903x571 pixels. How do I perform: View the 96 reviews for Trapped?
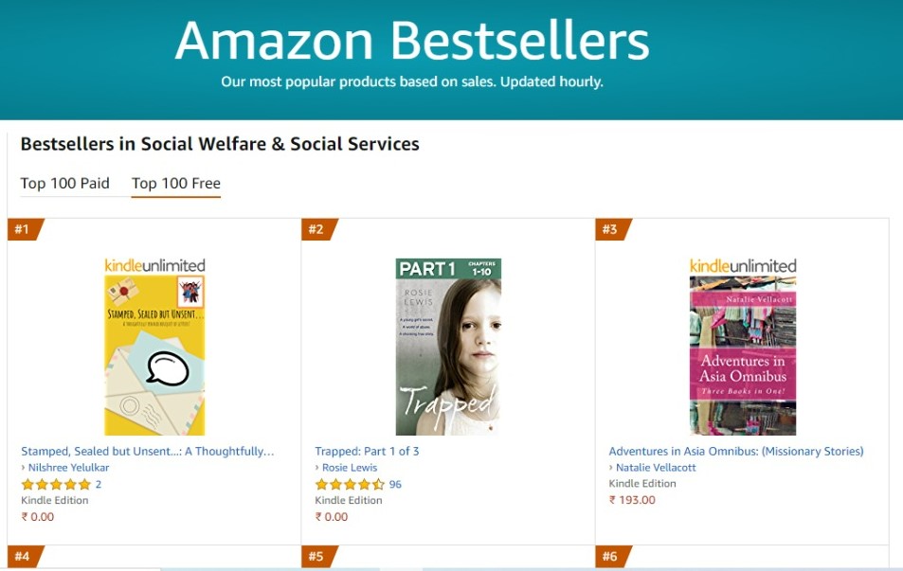coord(395,484)
